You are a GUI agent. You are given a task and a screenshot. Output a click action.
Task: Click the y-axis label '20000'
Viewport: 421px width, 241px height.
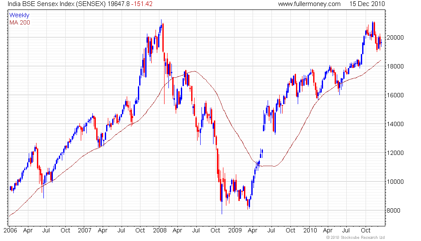[x=395, y=38]
